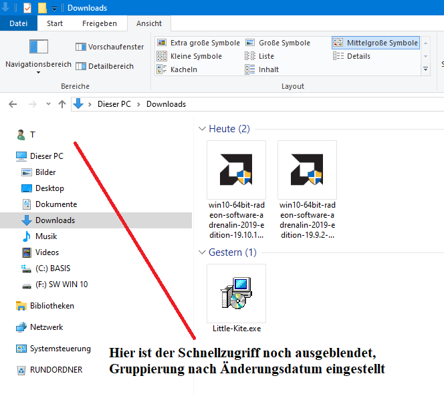Select the Radeon 19.9.2 installer file

pos(307,190)
